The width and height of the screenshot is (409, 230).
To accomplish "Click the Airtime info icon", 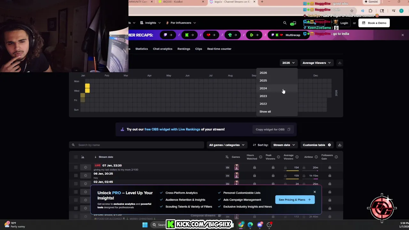I will (x=316, y=157).
